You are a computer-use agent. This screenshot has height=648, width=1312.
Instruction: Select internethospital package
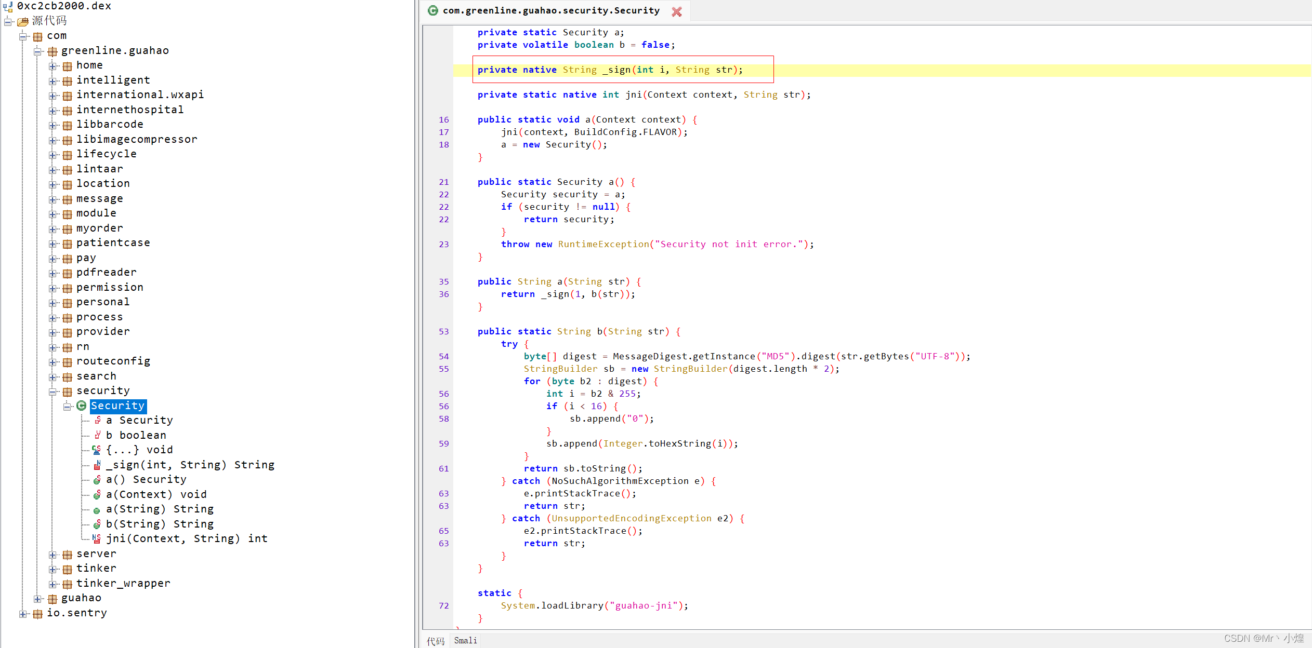click(130, 110)
